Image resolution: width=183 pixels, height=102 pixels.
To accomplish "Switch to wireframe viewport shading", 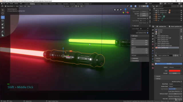I will [142, 6].
